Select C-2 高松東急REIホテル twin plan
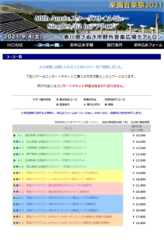This screenshot has width=164, height=240. pos(68,192)
